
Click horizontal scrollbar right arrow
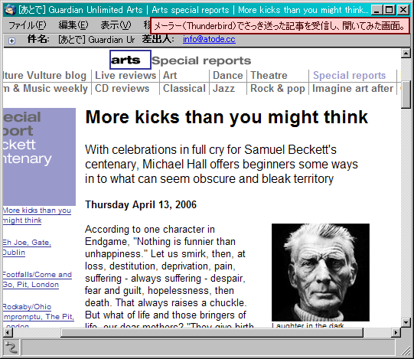tap(396, 332)
